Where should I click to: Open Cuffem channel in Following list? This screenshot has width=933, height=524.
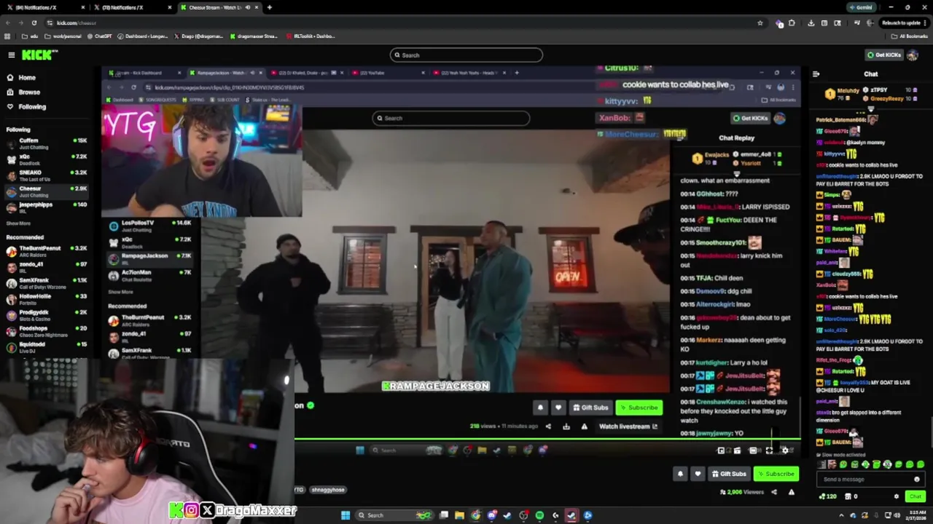click(x=45, y=143)
